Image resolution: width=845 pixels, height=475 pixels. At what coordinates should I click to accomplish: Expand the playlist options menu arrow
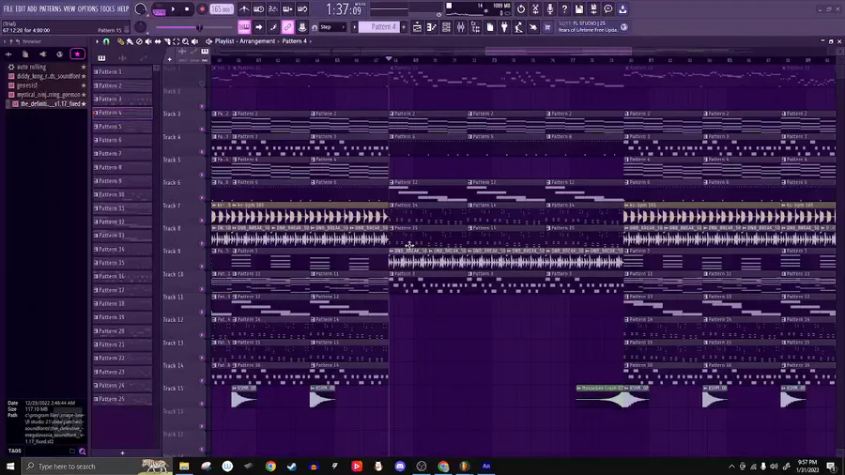[x=97, y=41]
